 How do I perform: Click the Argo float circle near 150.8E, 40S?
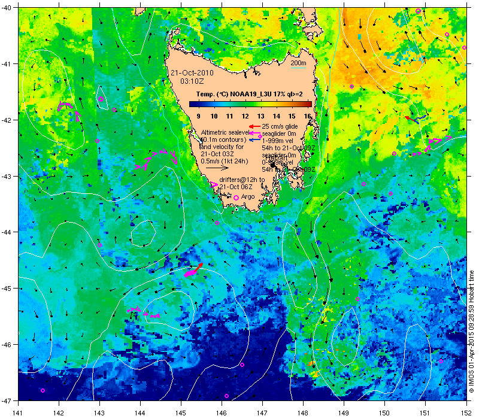[x=418, y=11]
